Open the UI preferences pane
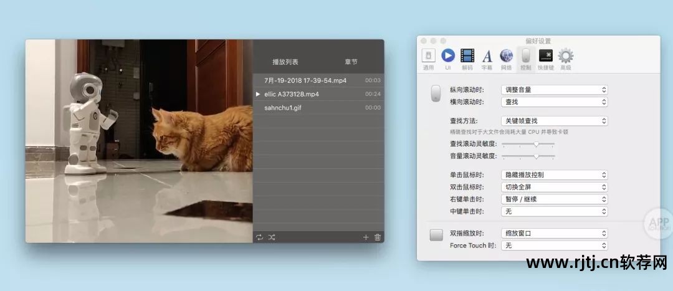The width and height of the screenshot is (673, 291). (x=447, y=59)
